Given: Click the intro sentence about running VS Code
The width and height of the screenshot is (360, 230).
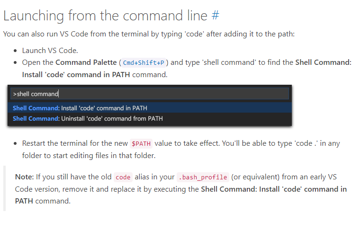Looking at the screenshot, I should [148, 35].
